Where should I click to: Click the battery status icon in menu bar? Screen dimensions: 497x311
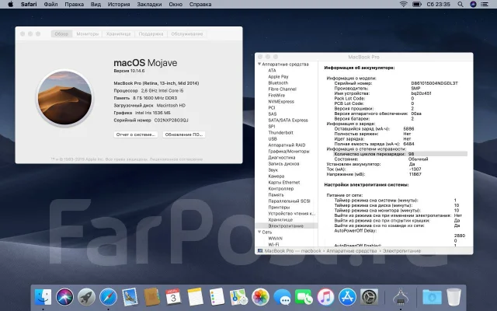(417, 5)
